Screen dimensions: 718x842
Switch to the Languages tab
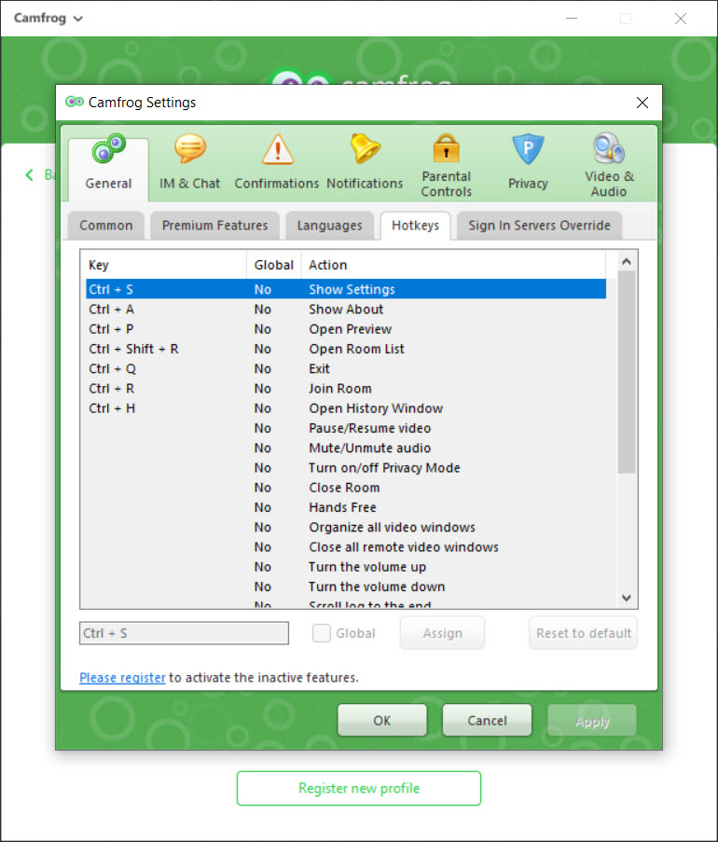[330, 226]
